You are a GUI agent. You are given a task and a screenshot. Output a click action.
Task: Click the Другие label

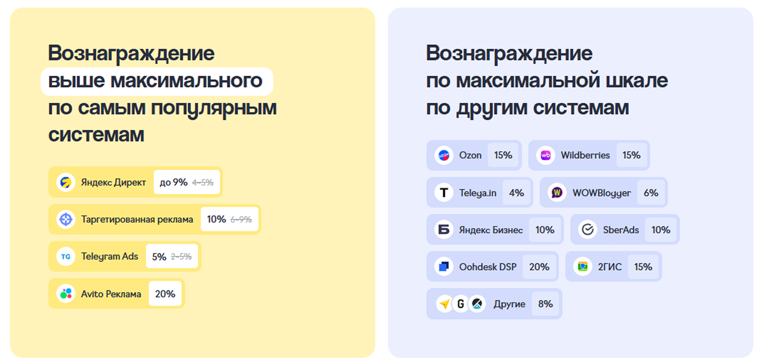(510, 304)
